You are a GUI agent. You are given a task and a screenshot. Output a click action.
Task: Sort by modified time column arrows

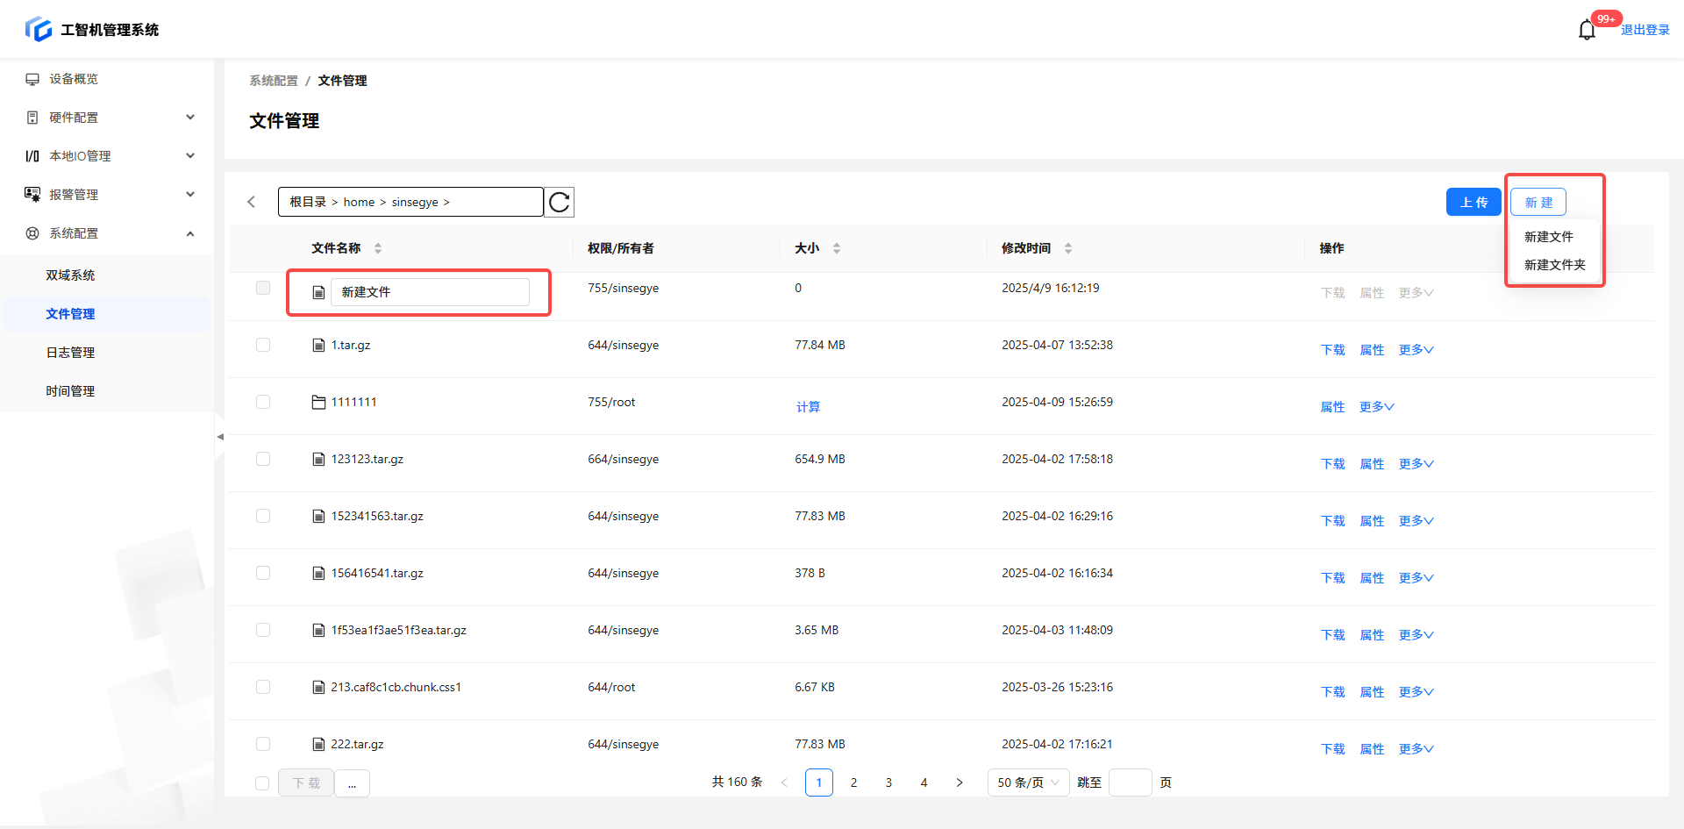pos(1068,248)
